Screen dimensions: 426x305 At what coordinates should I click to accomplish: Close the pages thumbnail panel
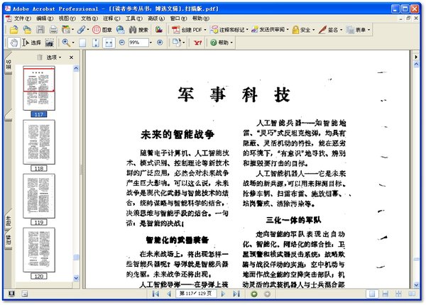[71, 57]
